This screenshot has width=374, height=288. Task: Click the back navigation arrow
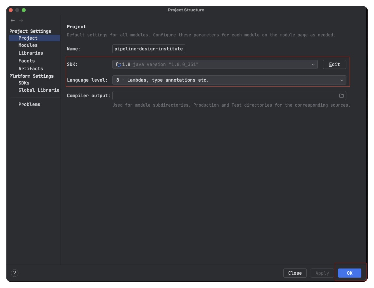pyautogui.click(x=13, y=20)
